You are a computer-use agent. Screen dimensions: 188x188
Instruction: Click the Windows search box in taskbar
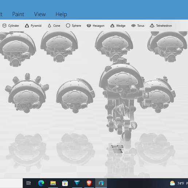pos(11,183)
